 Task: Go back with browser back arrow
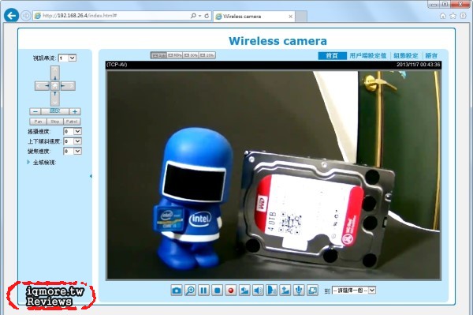click(12, 16)
